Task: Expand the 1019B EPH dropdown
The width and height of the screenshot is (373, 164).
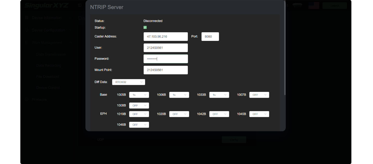Action: coord(139,114)
